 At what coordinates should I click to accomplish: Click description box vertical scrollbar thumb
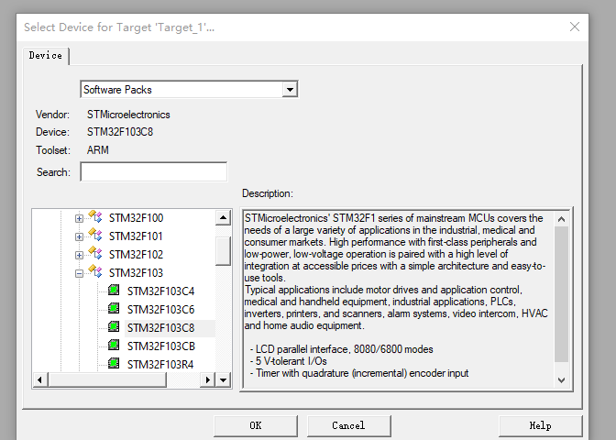(561, 294)
